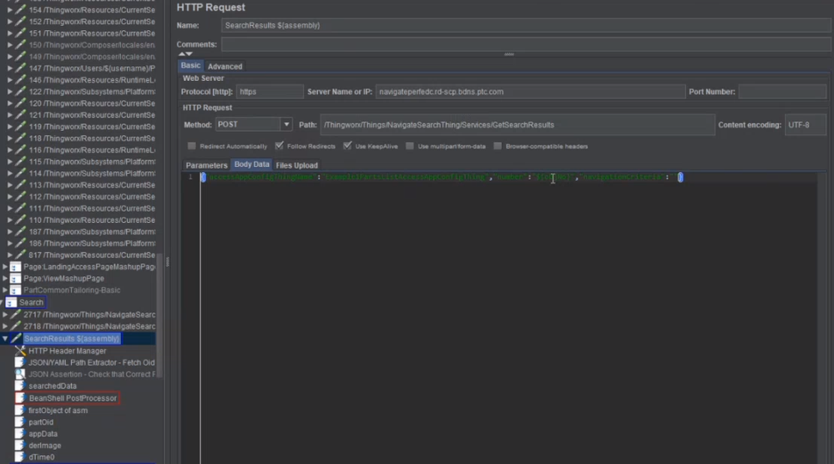Expand the Page:LandingAccessPageMashupPage node

(x=5, y=267)
